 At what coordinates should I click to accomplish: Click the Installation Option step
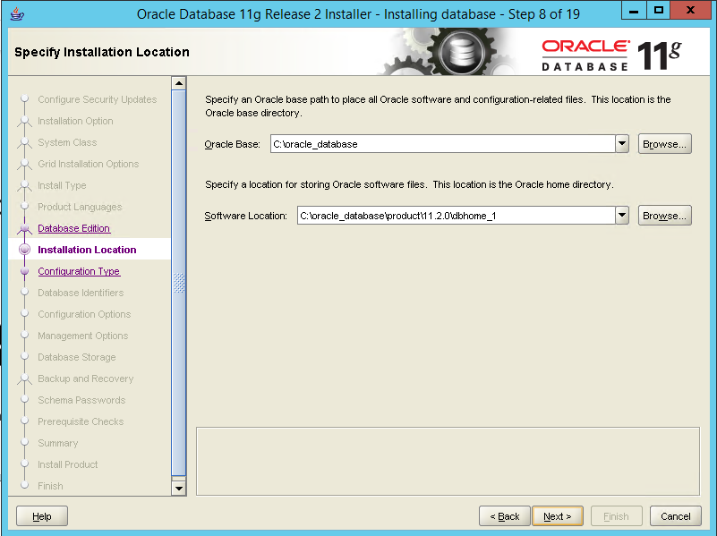[75, 121]
